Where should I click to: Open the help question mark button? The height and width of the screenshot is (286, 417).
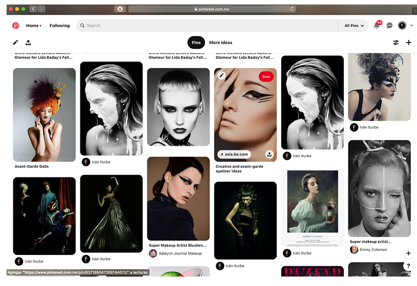tap(408, 266)
